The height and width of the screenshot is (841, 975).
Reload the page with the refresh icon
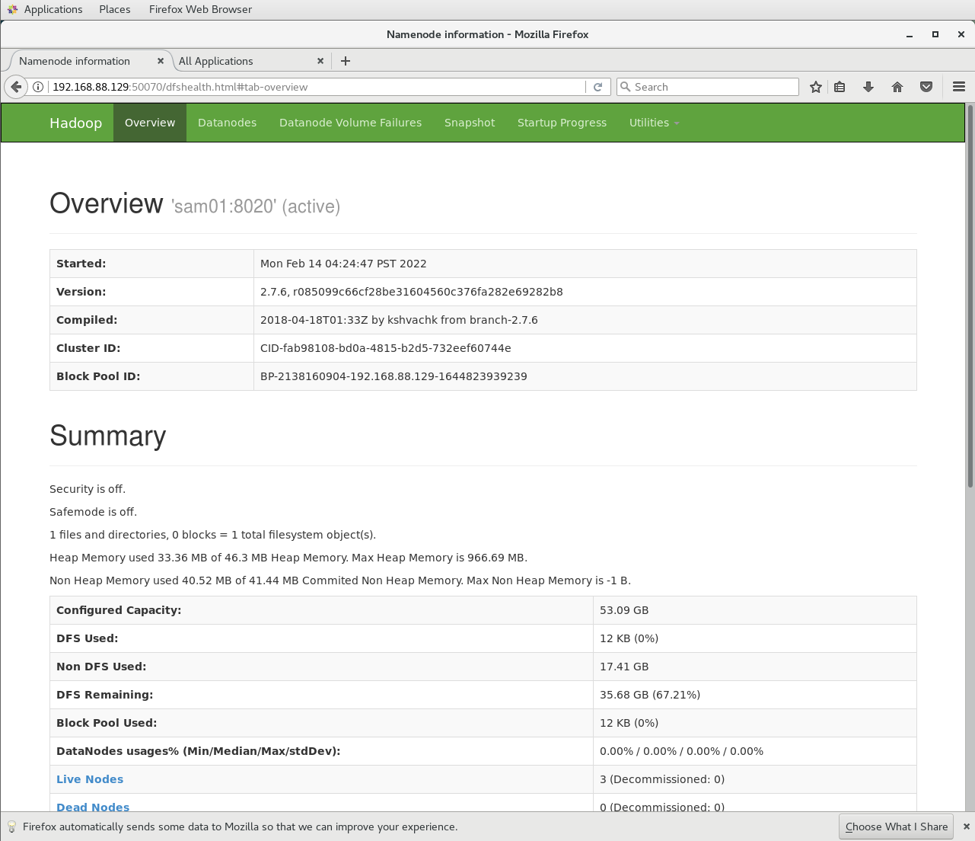click(x=598, y=87)
